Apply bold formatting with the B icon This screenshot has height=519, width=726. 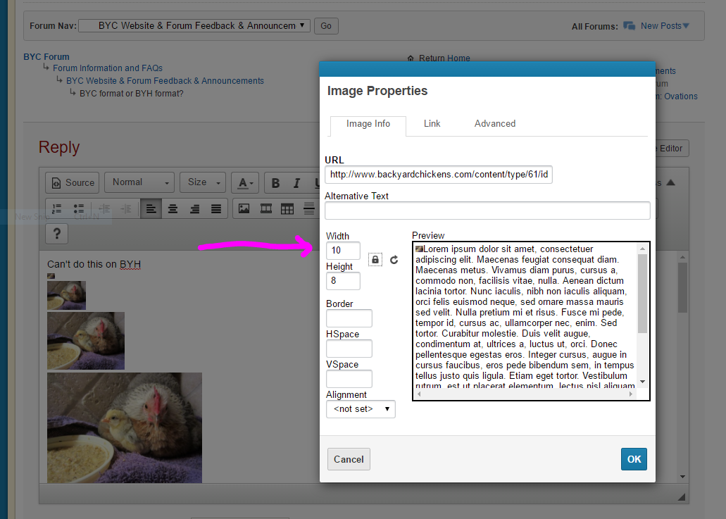(275, 183)
